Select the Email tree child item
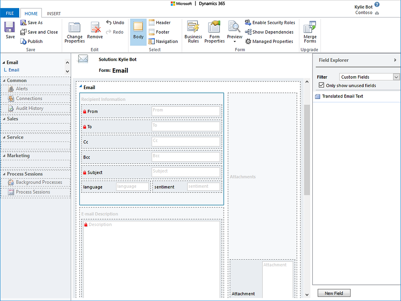 click(14, 70)
